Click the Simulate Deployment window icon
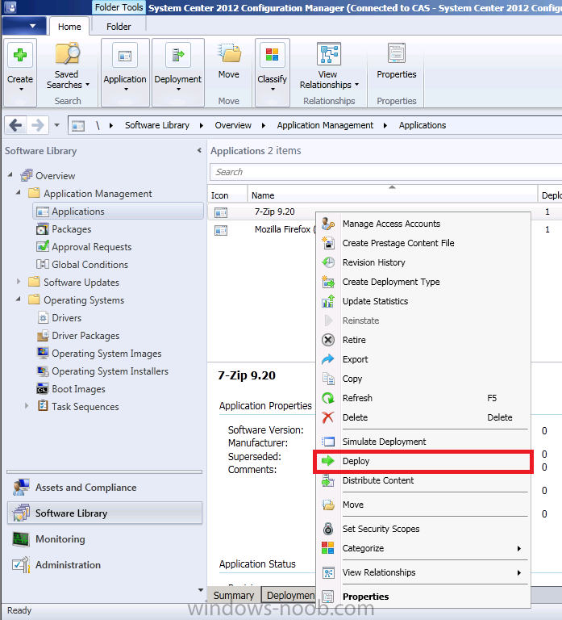 click(328, 442)
